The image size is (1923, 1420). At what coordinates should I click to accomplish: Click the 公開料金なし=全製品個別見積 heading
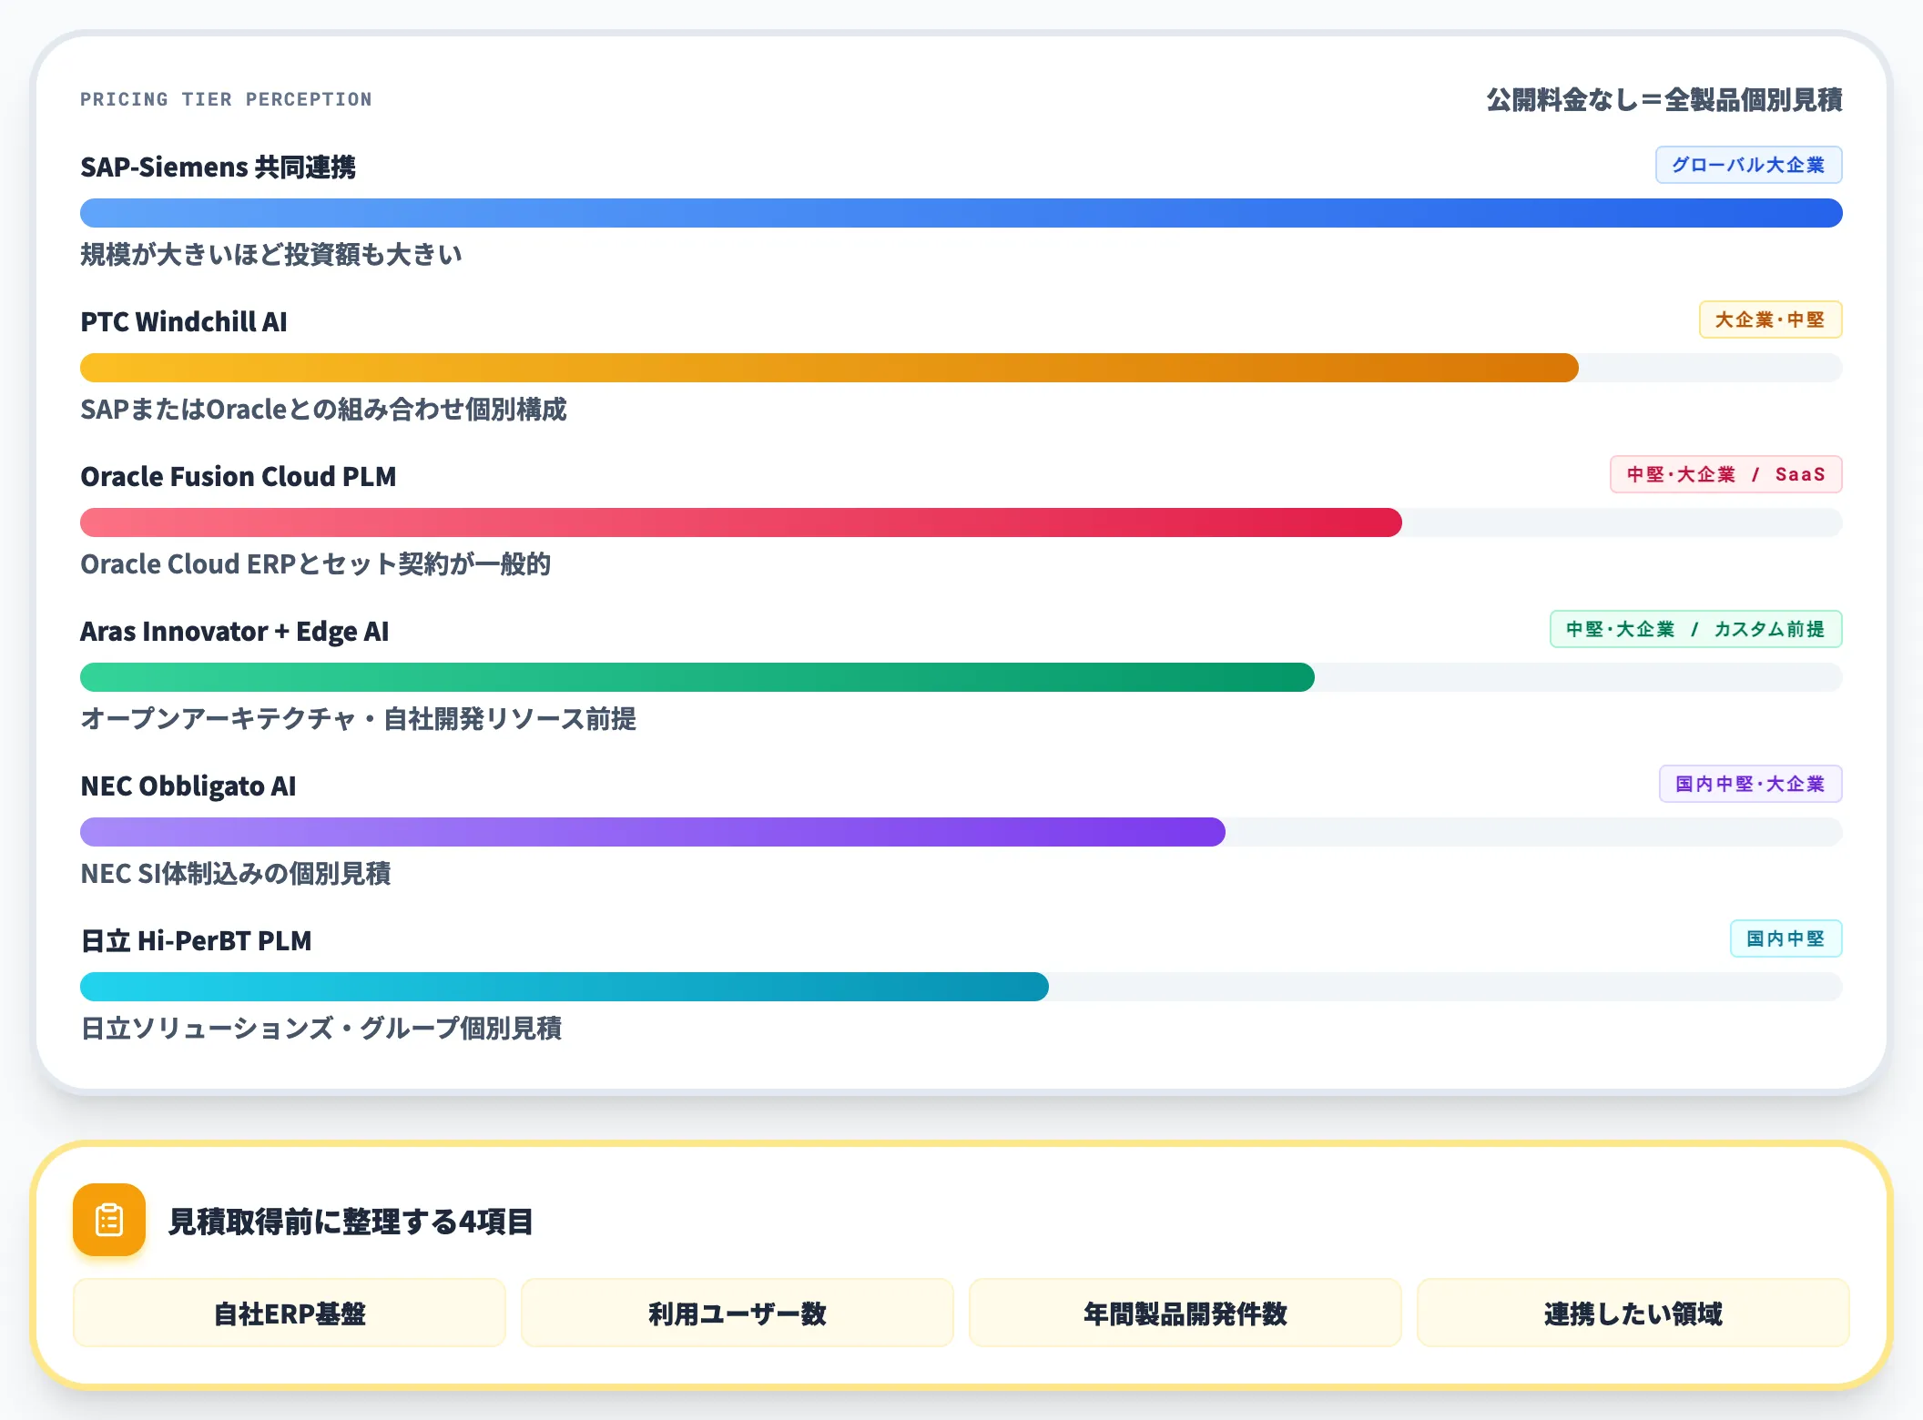1664,99
